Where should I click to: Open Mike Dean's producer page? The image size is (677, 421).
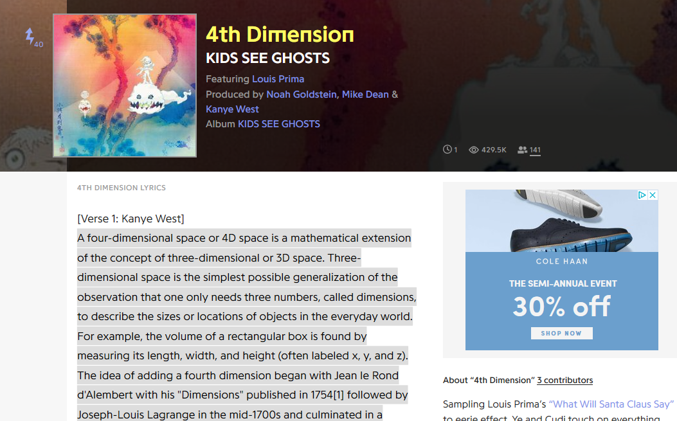(x=365, y=94)
